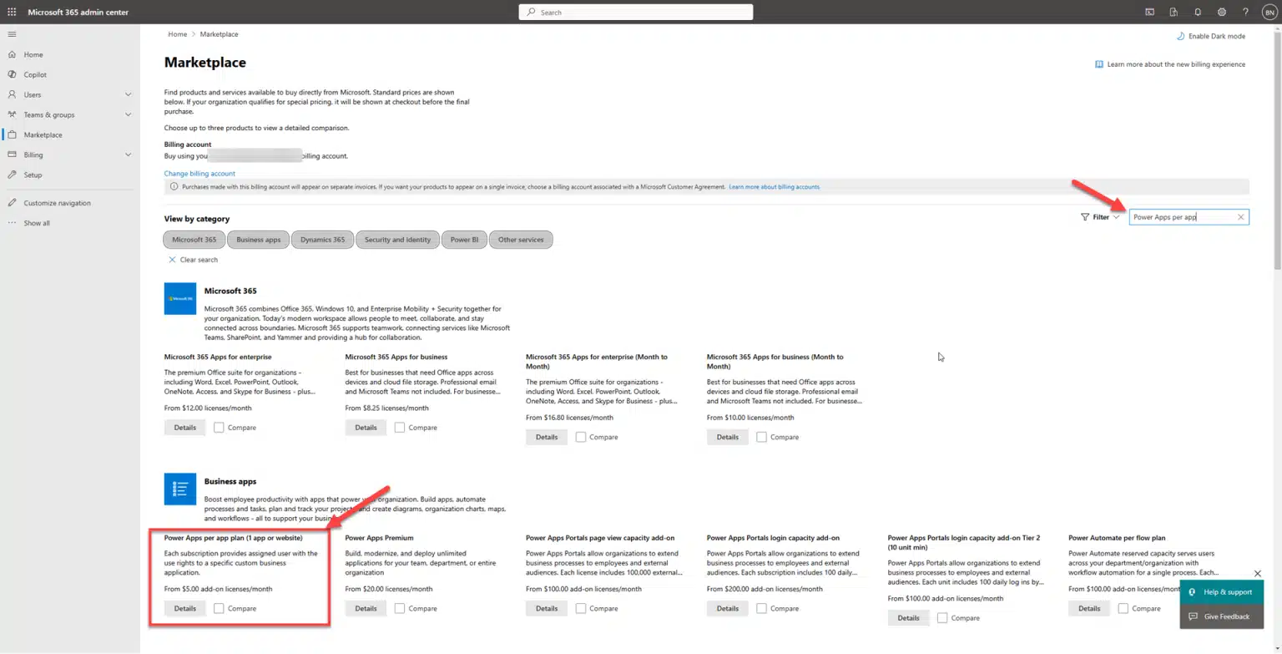The width and height of the screenshot is (1282, 654).
Task: Close the help and feedback panel
Action: click(x=1258, y=574)
